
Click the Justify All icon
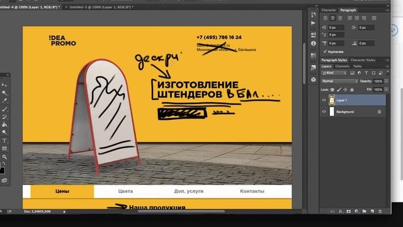(x=374, y=18)
